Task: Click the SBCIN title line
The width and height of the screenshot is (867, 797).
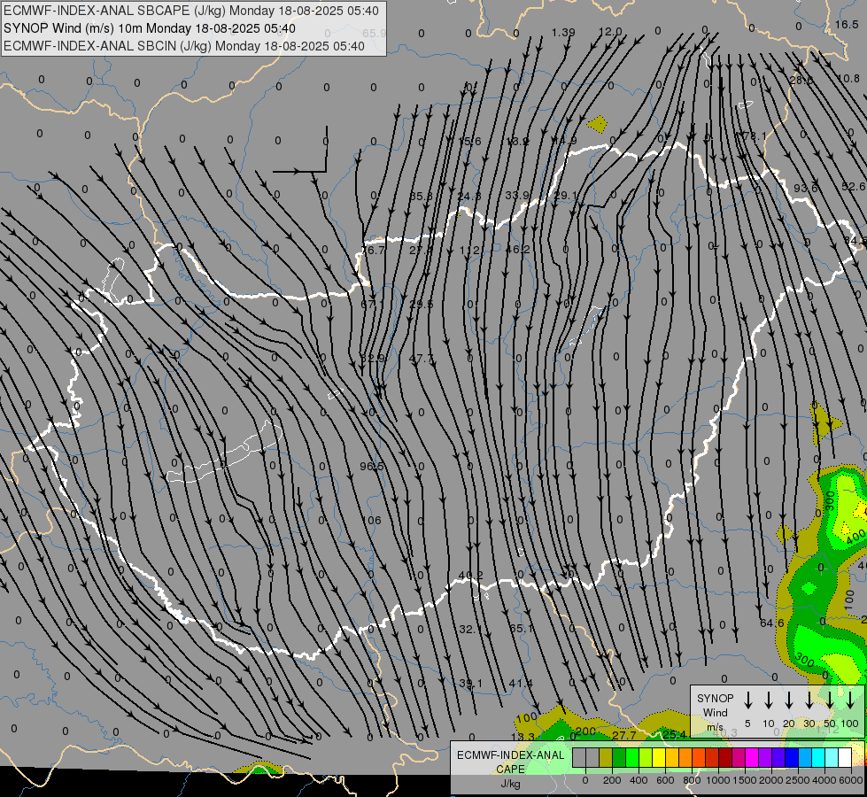Action: click(x=184, y=46)
